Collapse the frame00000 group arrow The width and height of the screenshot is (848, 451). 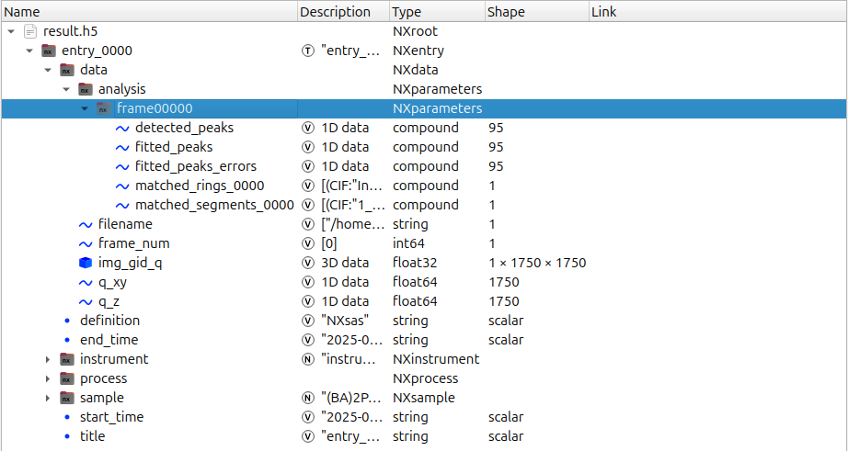coord(85,108)
